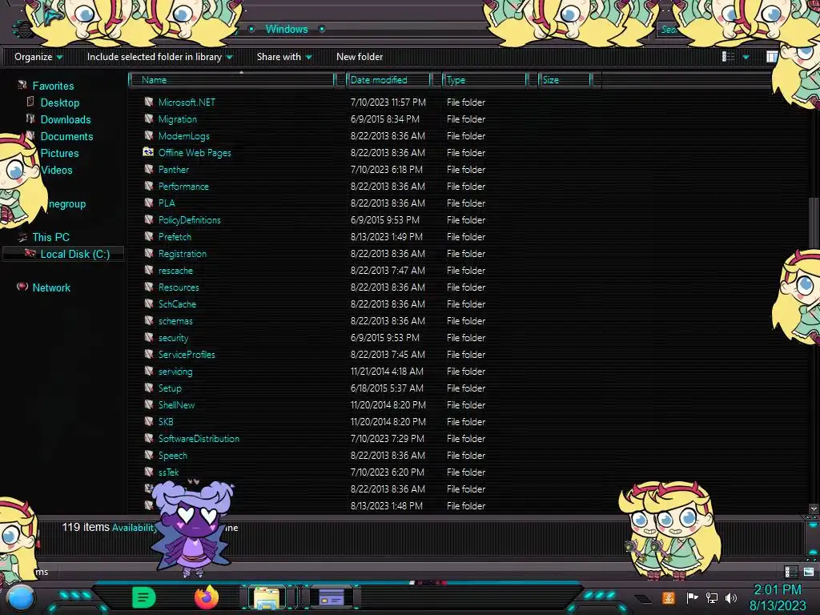Sort by the Type column header
The image size is (820, 615).
click(x=484, y=80)
